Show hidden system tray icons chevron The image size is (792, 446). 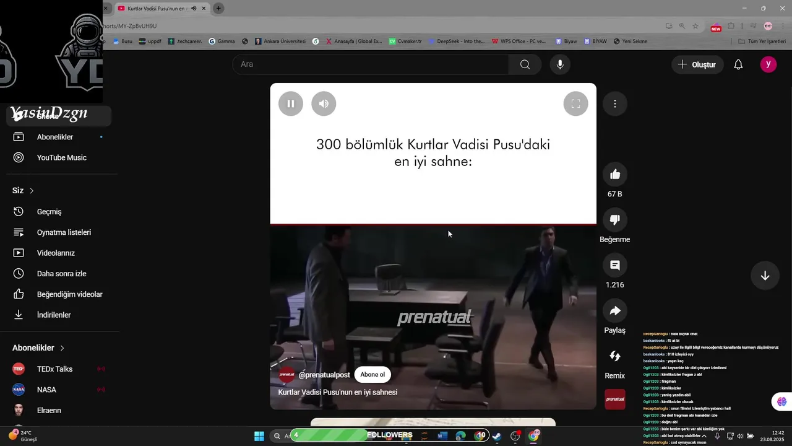(x=704, y=435)
